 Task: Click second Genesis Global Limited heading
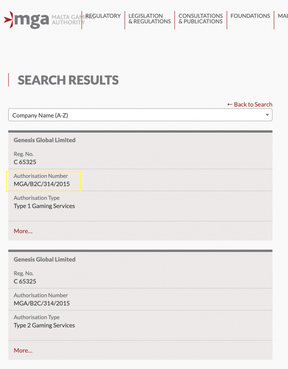(x=44, y=259)
